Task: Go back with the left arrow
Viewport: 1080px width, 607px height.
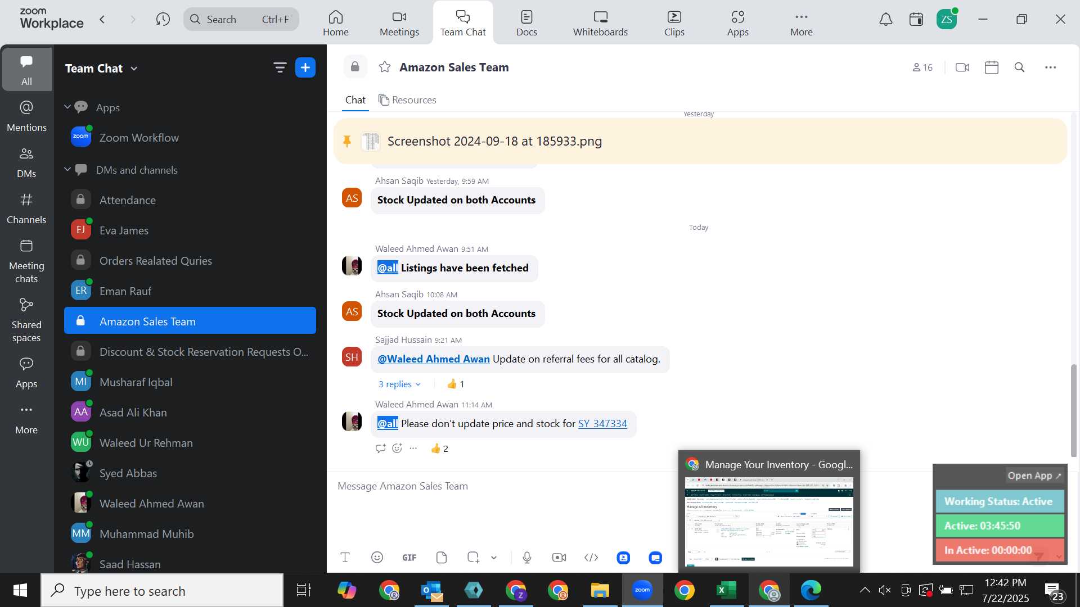Action: 102,20
